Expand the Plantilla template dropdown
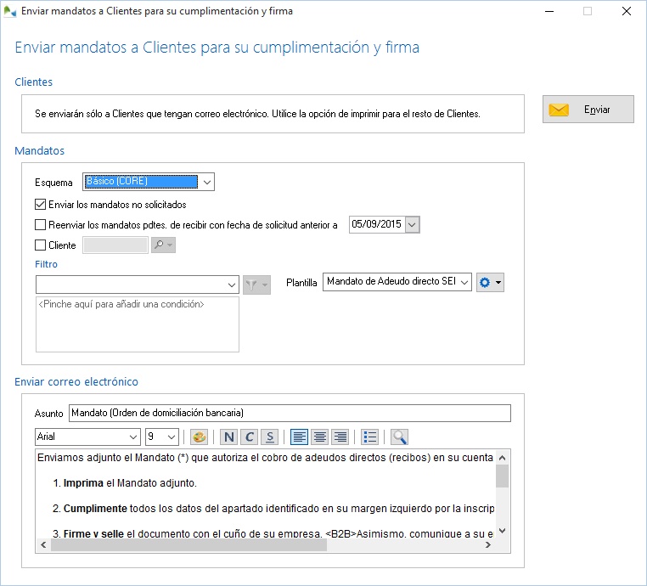The height and width of the screenshot is (586, 647). [464, 283]
